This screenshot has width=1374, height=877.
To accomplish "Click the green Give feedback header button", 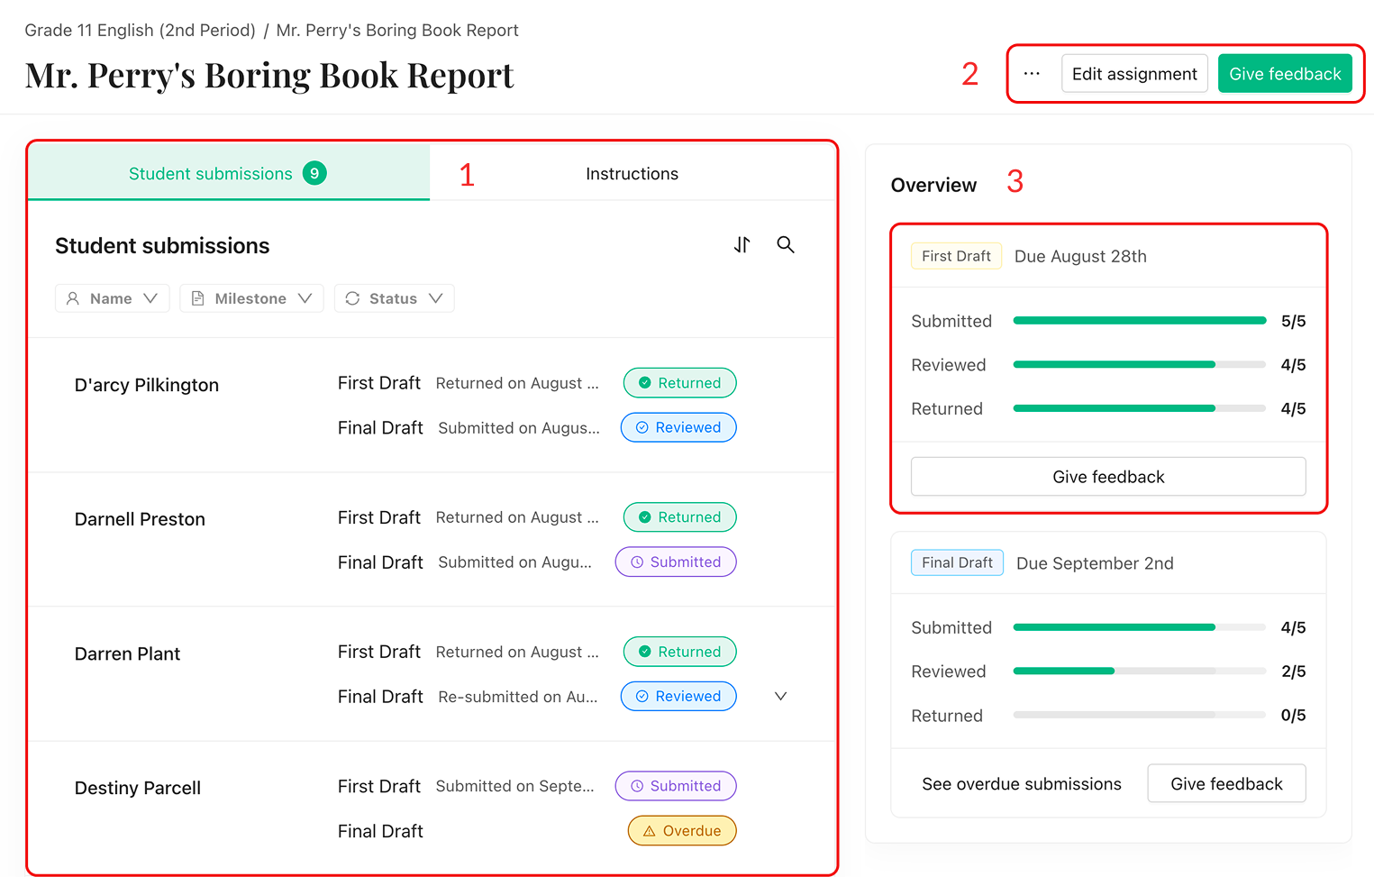I will pos(1285,74).
